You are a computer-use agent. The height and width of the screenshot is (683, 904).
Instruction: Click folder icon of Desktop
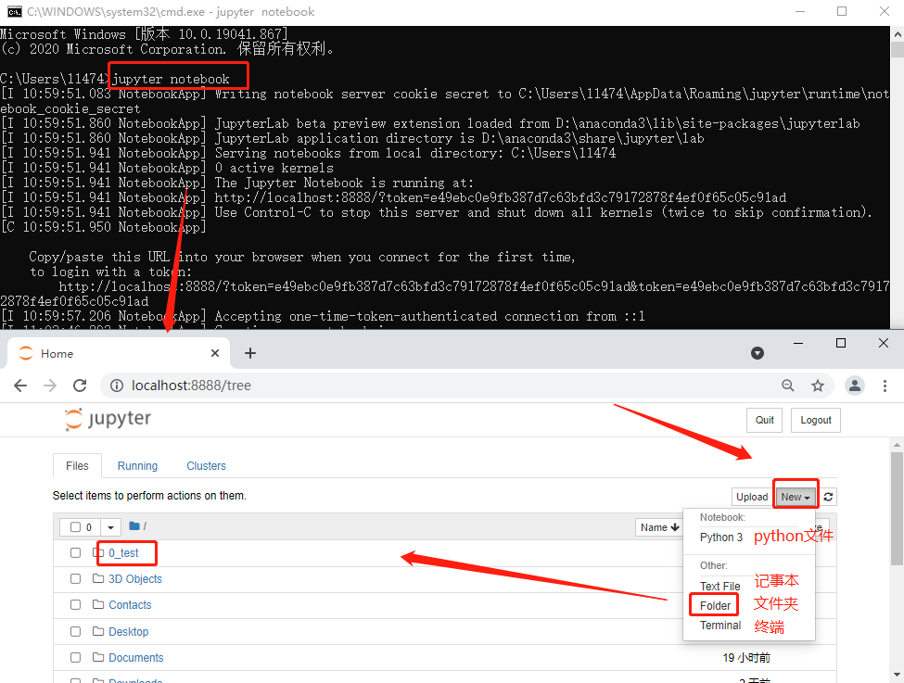click(x=98, y=631)
